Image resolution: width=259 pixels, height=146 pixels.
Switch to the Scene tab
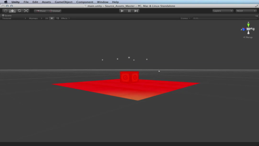pyautogui.click(x=6, y=15)
